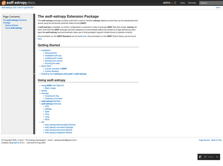Viewport: 223px width, 166px height.
Task: Click the asdf-astropy v0.8.1.dev11 breadcrumb
Action: click(x=17, y=7)
